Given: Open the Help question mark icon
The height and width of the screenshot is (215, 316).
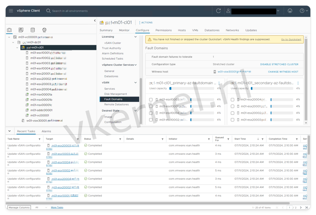Looking at the screenshot, I should pyautogui.click(x=301, y=10).
